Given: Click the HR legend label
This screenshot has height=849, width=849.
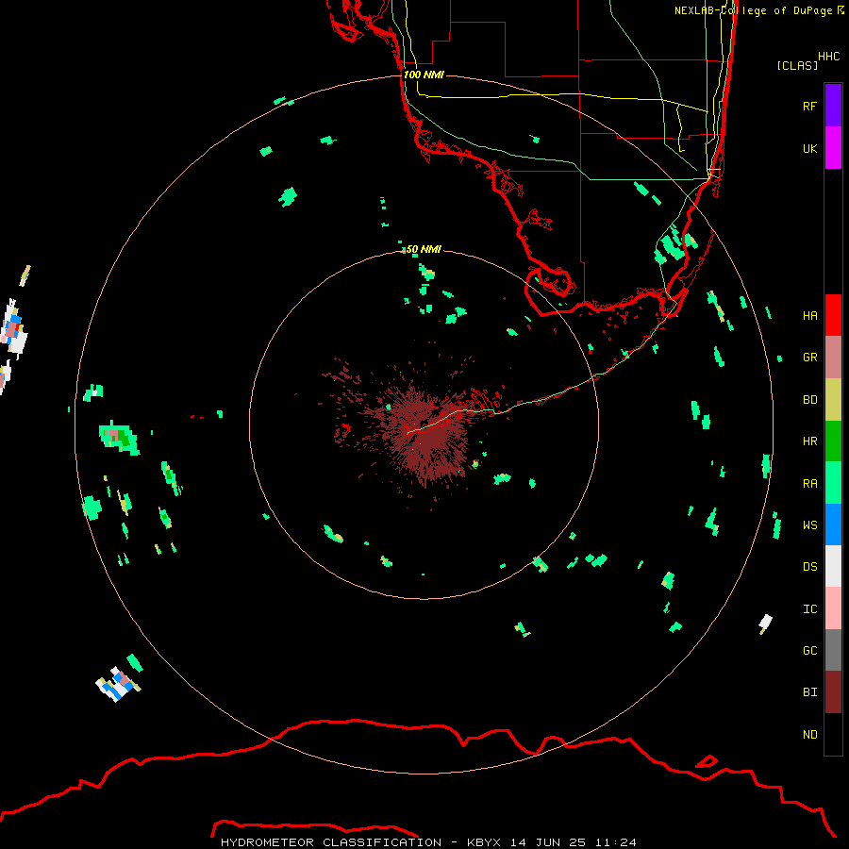Looking at the screenshot, I should tap(809, 441).
